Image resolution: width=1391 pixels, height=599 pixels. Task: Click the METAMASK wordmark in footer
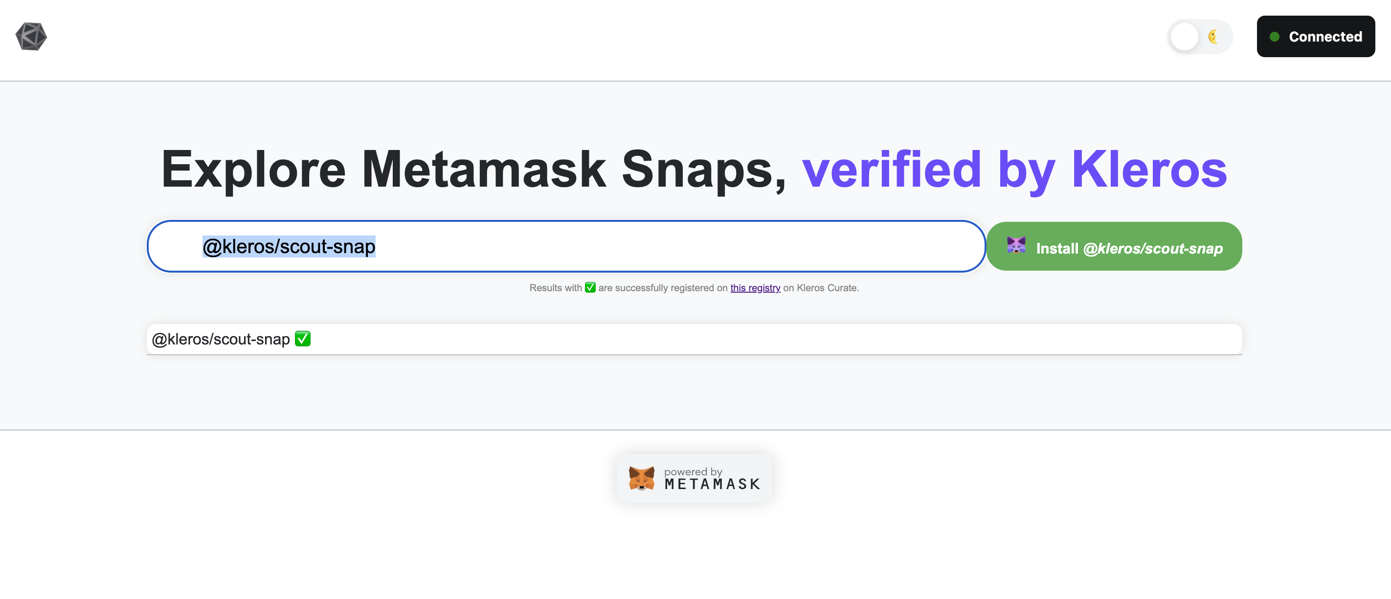(712, 484)
